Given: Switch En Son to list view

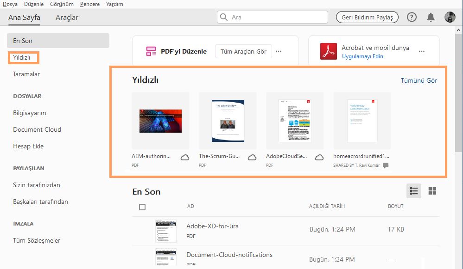Looking at the screenshot, I should pyautogui.click(x=414, y=191).
